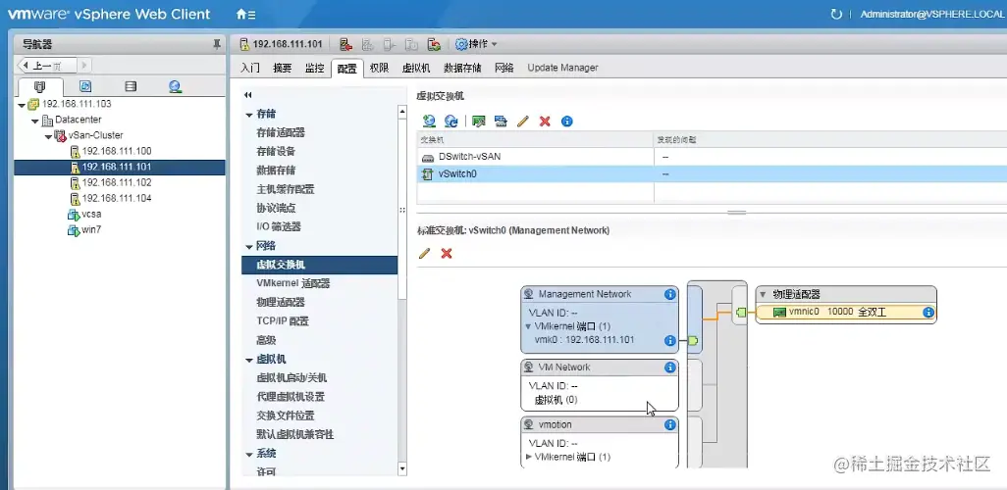Select the win7 virtual machine
Screen dimensions: 1007x490
click(x=91, y=230)
